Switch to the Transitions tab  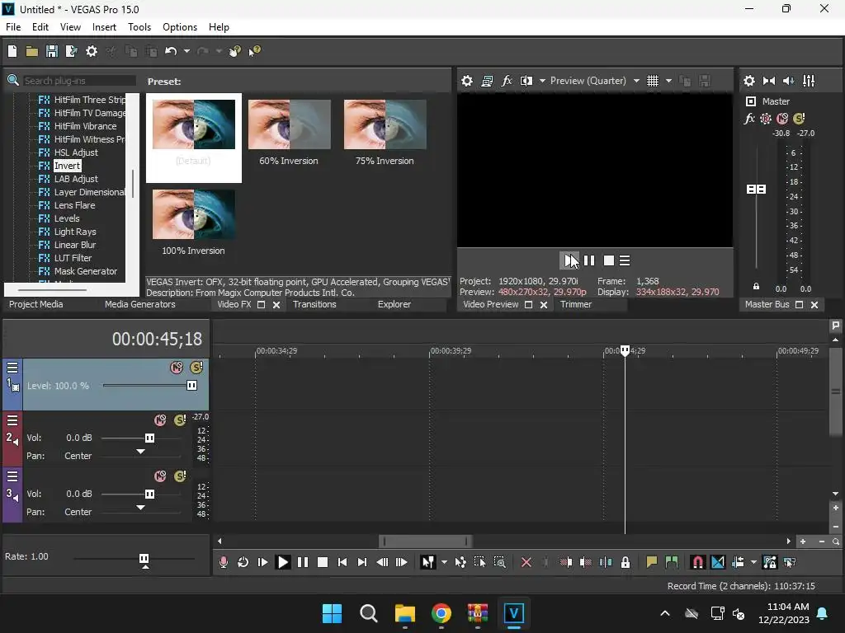point(314,304)
